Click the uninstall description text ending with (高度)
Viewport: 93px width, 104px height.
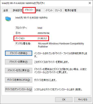(x=58, y=89)
